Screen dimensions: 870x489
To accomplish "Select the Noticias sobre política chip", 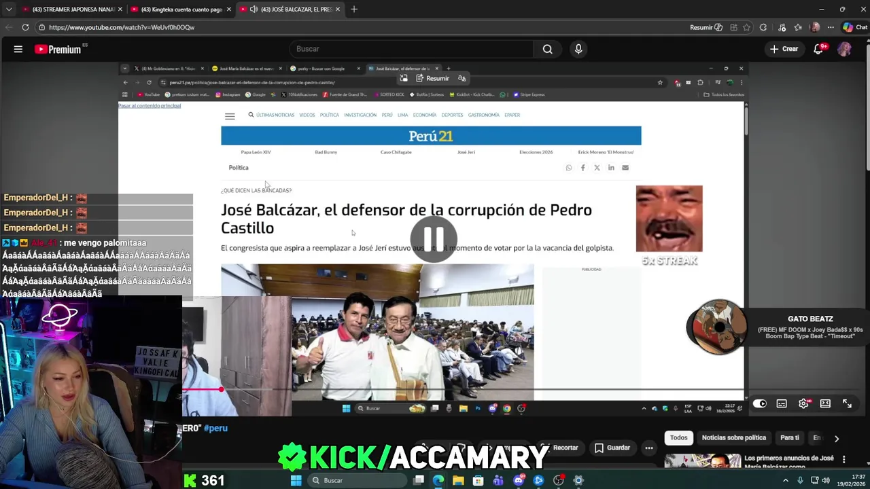I will pos(734,438).
